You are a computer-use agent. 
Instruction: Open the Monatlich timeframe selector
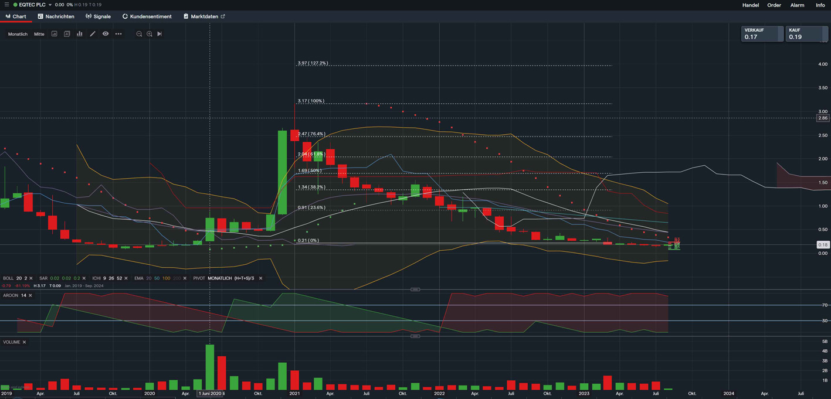[x=17, y=34]
